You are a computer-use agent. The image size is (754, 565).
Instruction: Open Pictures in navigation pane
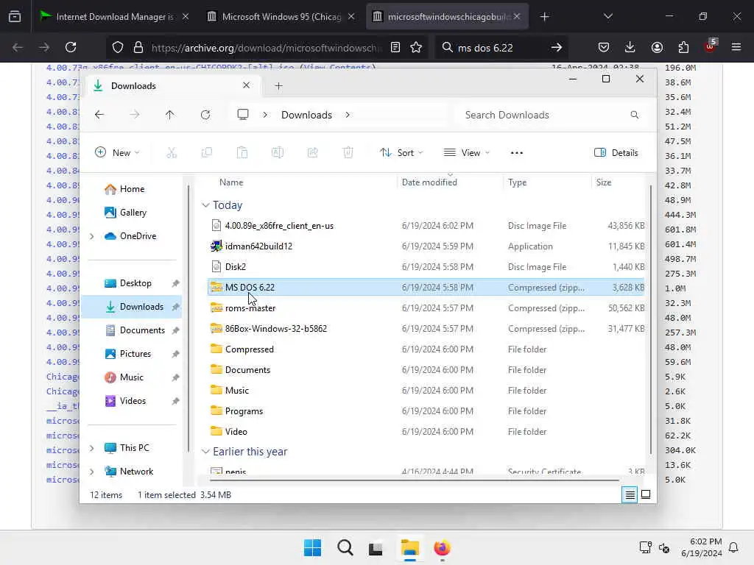coord(135,354)
